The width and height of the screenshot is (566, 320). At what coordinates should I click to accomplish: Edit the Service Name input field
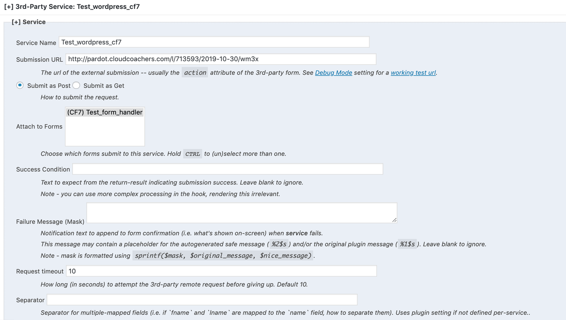[214, 42]
